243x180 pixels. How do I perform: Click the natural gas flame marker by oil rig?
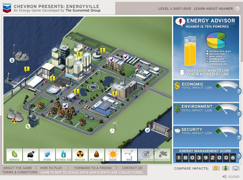pyautogui.click(x=12, y=60)
